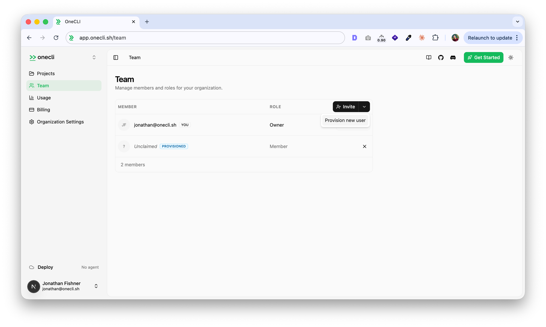Click the Owner role cell
Viewport: 546px width, 327px height.
(x=277, y=125)
